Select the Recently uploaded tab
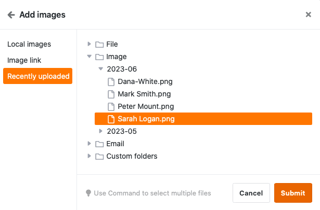This screenshot has height=210, width=320. tap(38, 76)
